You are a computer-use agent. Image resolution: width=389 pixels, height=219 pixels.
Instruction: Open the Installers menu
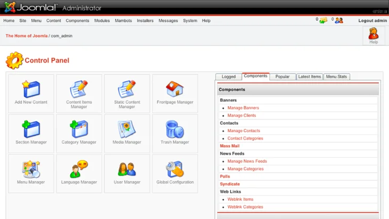pyautogui.click(x=145, y=21)
